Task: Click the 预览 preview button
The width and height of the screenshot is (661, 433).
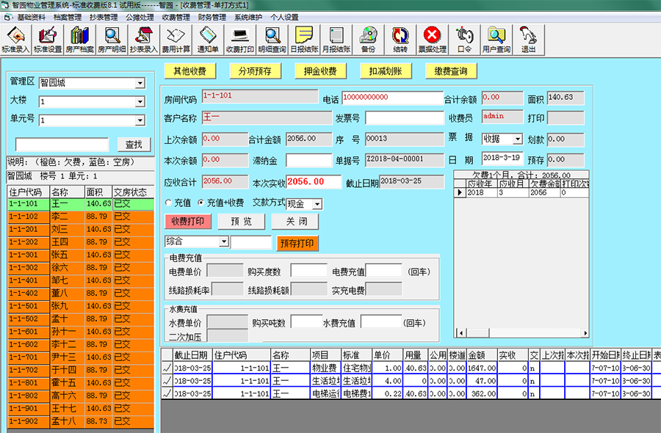Action: [242, 222]
